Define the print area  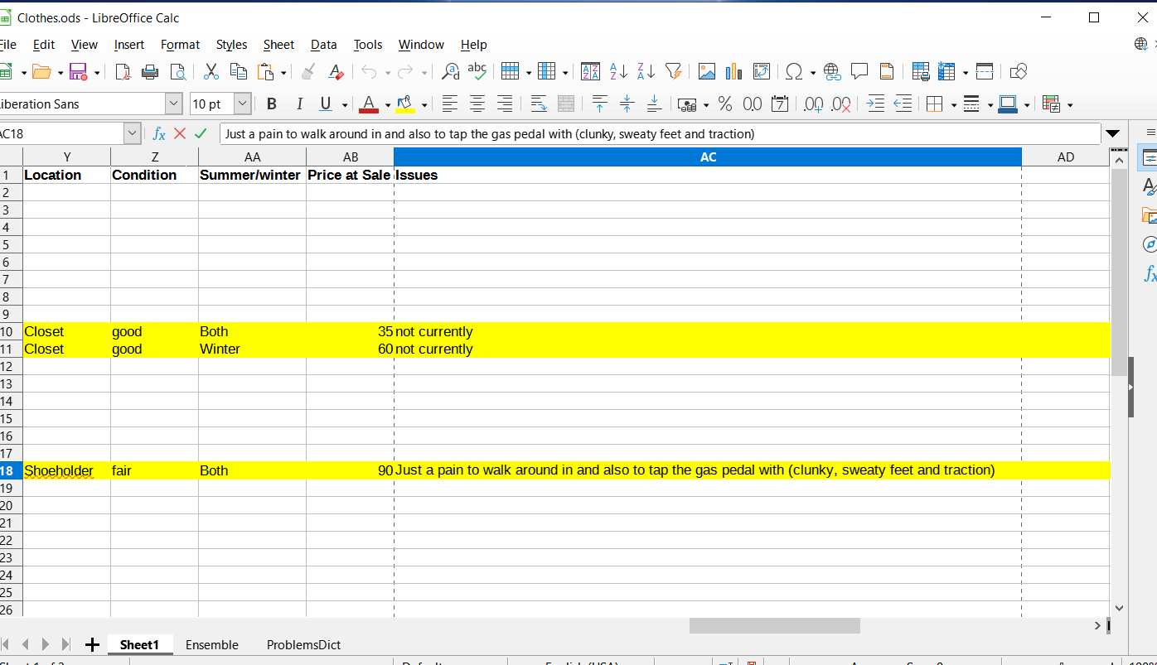click(x=920, y=72)
